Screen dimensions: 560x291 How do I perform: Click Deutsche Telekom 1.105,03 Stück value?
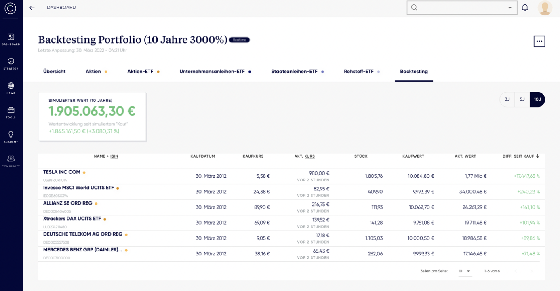click(374, 238)
